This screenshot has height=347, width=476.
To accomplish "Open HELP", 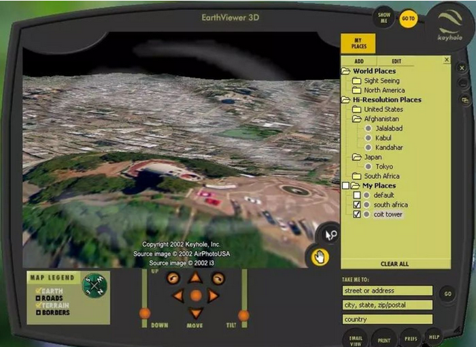I will point(434,337).
